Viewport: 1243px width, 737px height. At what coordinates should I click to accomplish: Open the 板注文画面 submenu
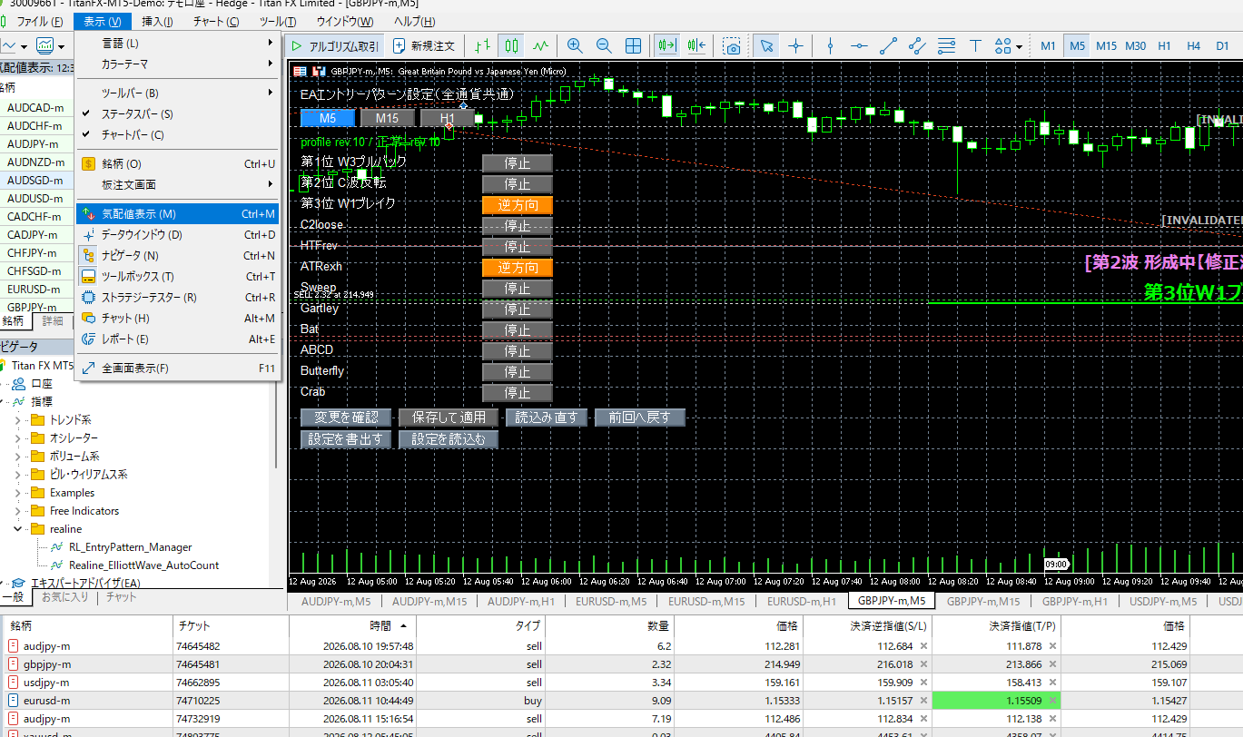coord(177,185)
